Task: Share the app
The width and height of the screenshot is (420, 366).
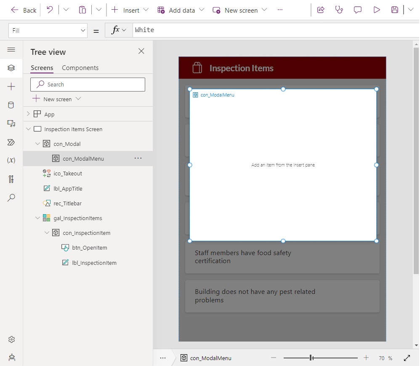Action: click(x=321, y=10)
